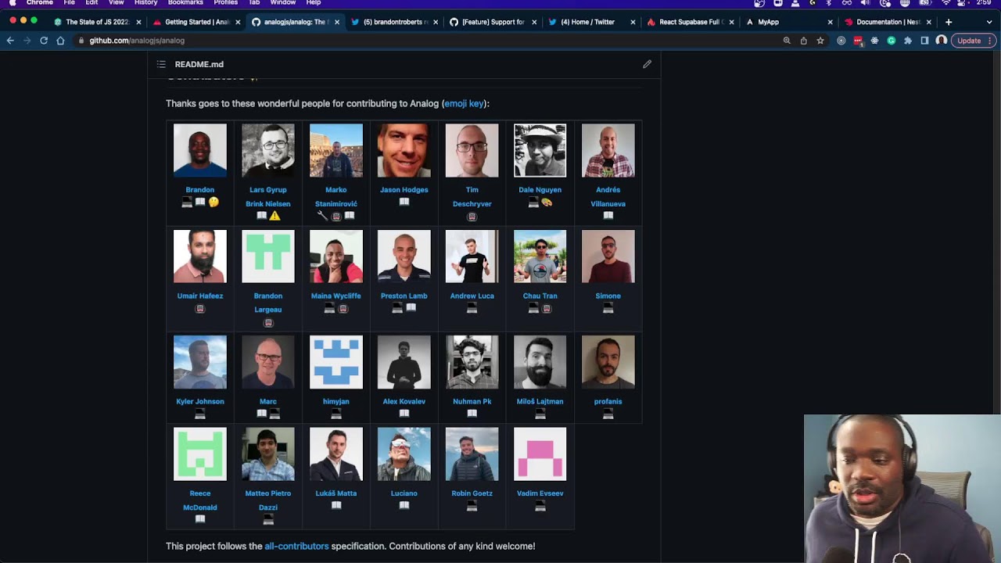Switch to React Supabase Full tab
The height and width of the screenshot is (563, 1001).
tap(689, 22)
